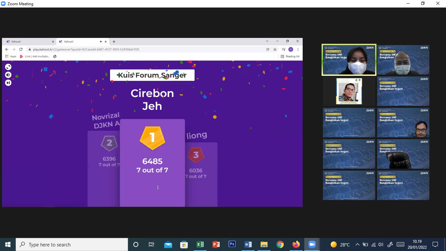This screenshot has width=446, height=251.
Task: Open a new browser tab
Action: (x=114, y=42)
